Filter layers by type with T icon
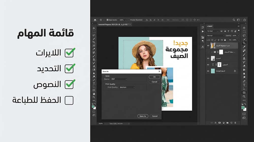The width and height of the screenshot is (254, 142). coord(228,31)
